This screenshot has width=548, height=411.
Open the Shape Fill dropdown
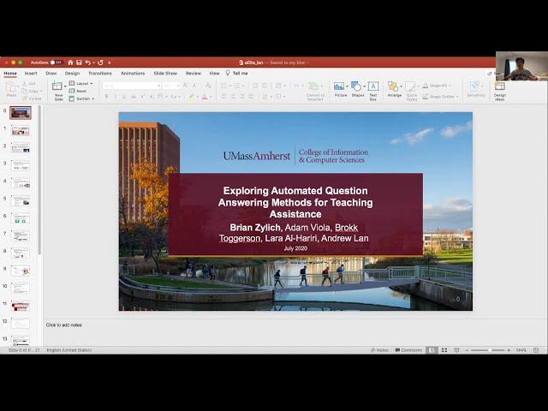(436, 86)
